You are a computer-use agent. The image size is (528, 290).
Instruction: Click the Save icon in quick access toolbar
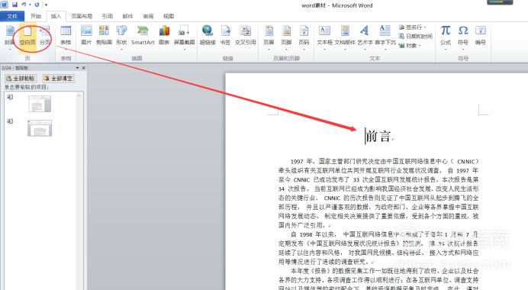click(14, 5)
